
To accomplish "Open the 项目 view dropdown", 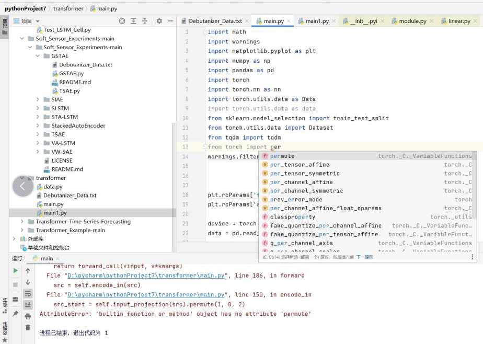I will pos(37,21).
